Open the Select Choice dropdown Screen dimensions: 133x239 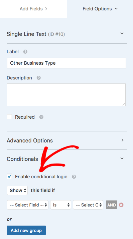[x=88, y=205]
